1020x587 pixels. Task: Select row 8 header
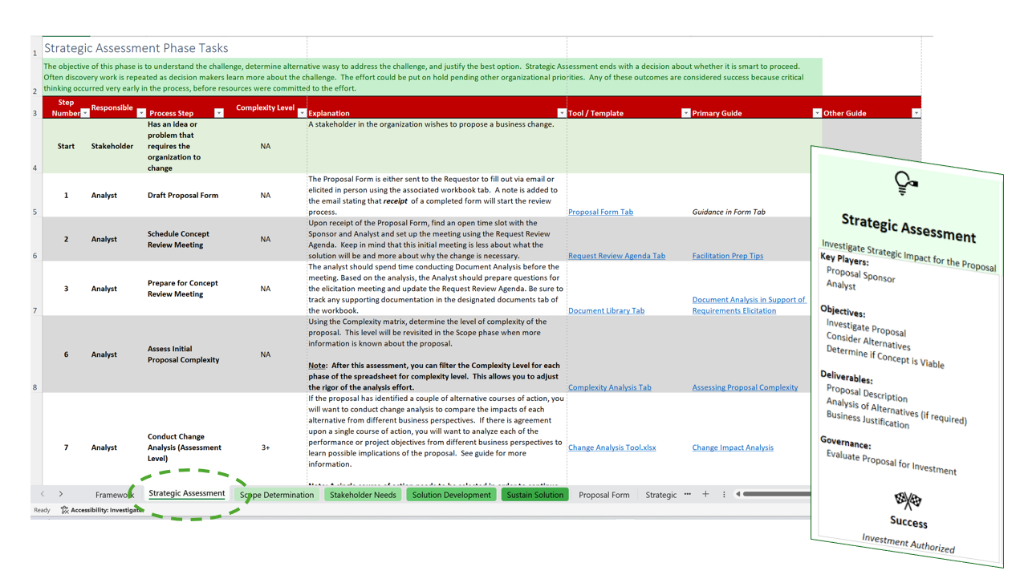click(x=35, y=354)
